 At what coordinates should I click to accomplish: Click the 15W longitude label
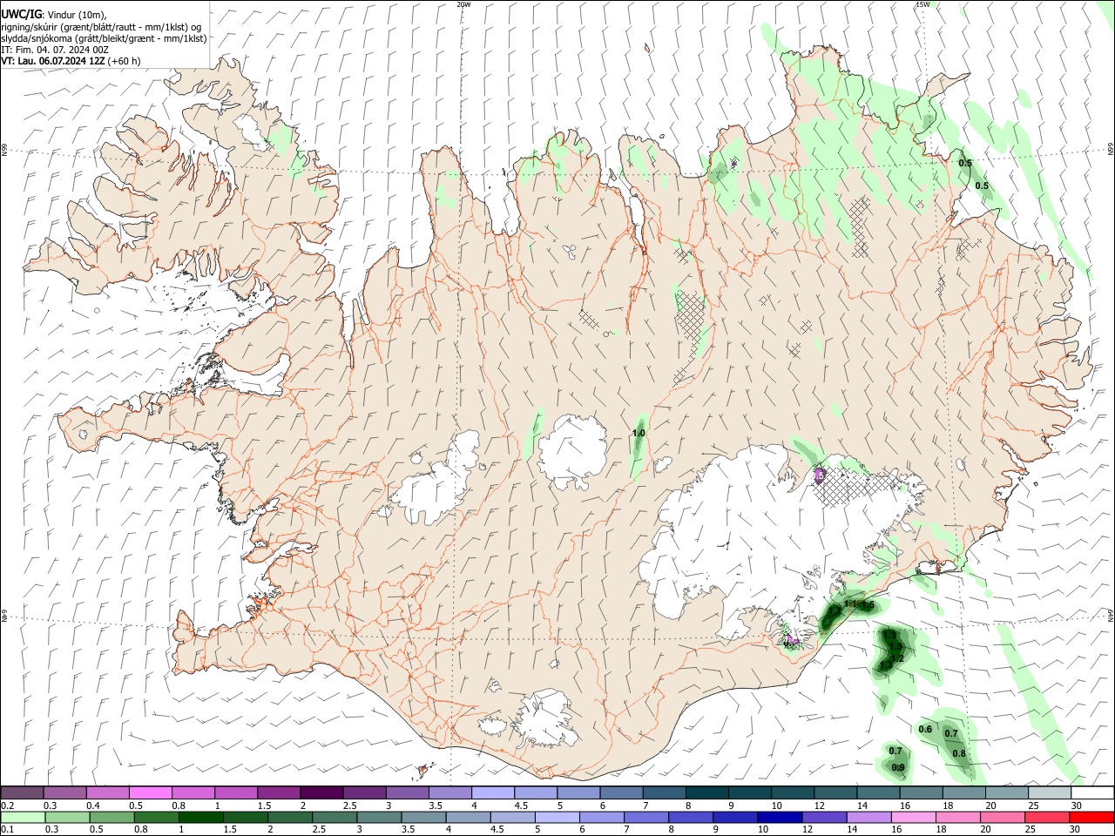(x=922, y=4)
